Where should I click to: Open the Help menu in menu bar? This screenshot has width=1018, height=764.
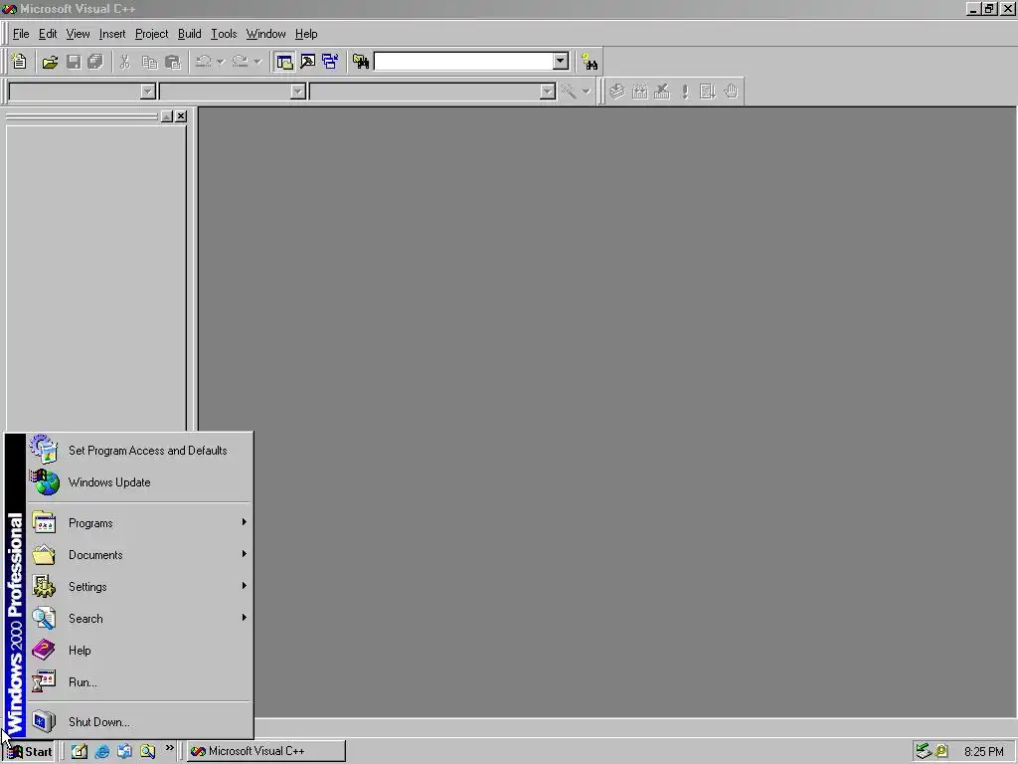[306, 34]
